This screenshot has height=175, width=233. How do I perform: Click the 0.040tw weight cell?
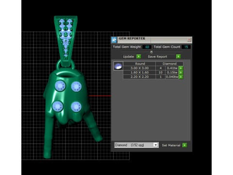click(172, 77)
